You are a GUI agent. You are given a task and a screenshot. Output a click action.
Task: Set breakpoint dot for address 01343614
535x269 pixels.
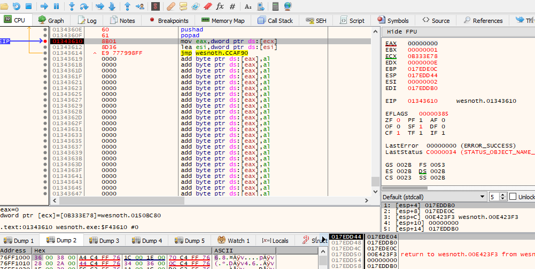point(45,53)
